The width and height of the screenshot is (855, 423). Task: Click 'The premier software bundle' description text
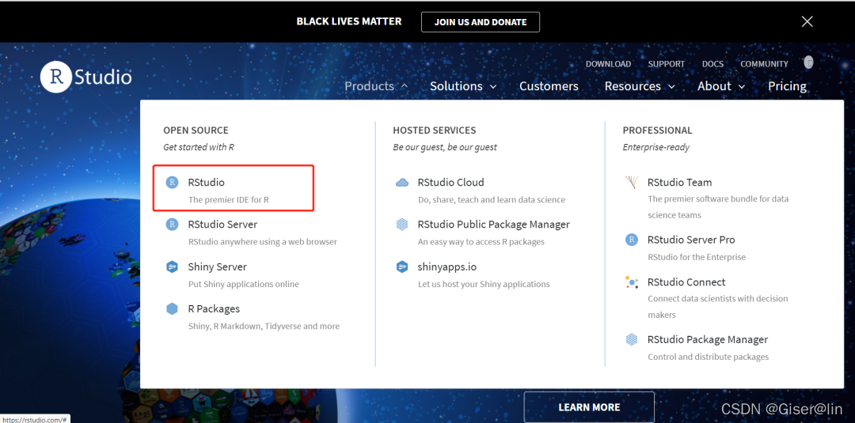(718, 207)
